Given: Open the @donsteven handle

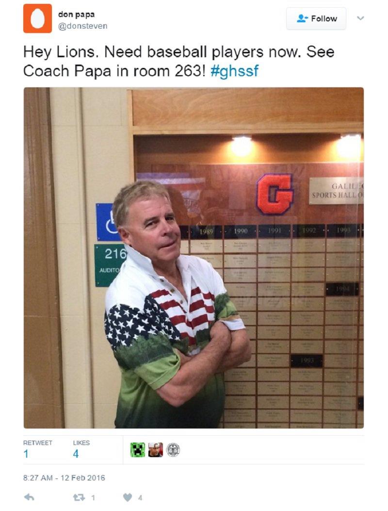Looking at the screenshot, I should tap(83, 26).
